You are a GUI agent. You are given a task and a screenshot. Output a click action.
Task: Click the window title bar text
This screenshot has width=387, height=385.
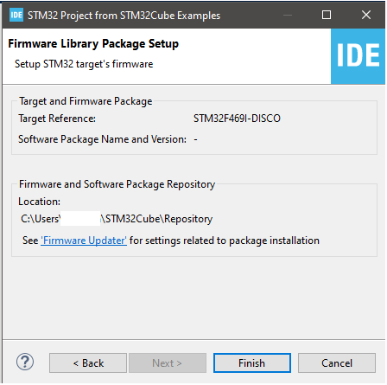124,16
